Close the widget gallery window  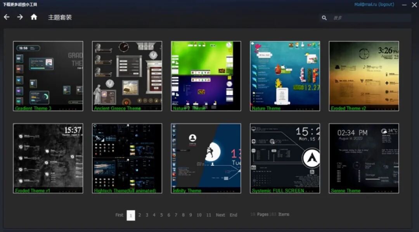(414, 5)
